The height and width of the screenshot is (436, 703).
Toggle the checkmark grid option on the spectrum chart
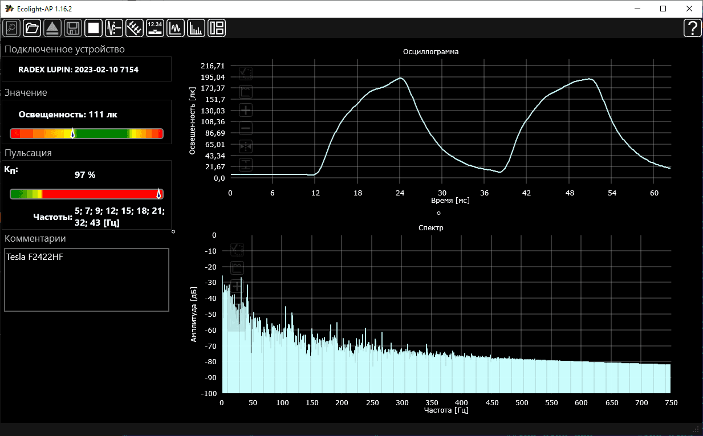[x=237, y=250]
